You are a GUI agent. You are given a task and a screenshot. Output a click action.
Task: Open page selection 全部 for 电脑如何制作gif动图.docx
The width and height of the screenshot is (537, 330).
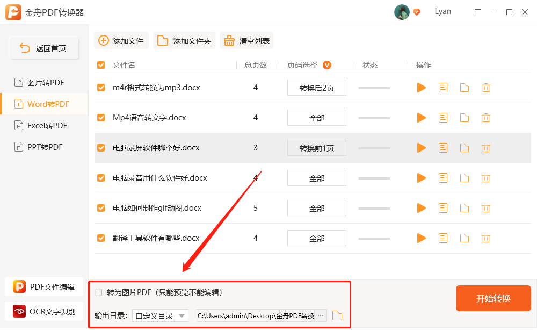click(317, 208)
